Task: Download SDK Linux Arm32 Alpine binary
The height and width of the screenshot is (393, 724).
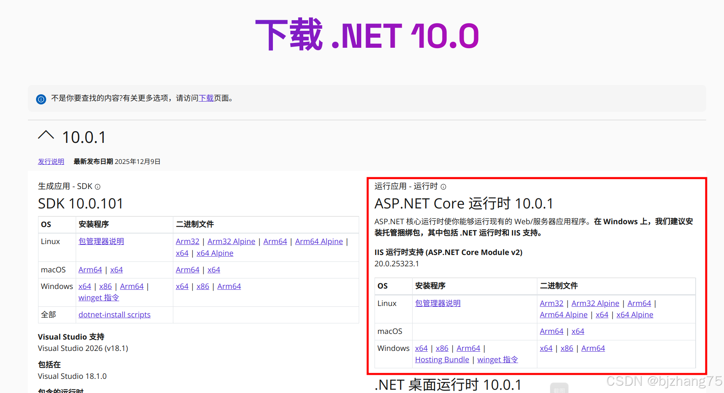Action: (231, 241)
